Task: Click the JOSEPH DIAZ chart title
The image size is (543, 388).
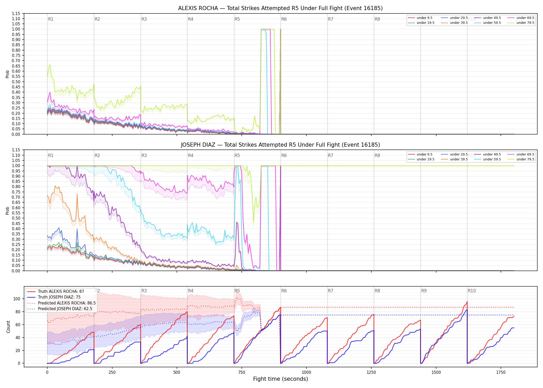Action: (x=280, y=145)
